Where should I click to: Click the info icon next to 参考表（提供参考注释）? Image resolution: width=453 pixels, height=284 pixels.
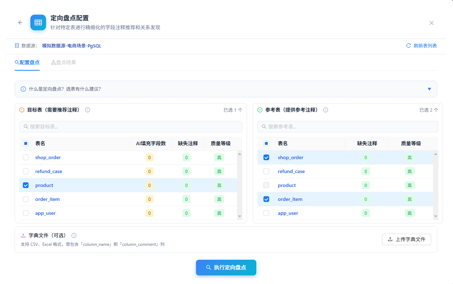(x=326, y=110)
